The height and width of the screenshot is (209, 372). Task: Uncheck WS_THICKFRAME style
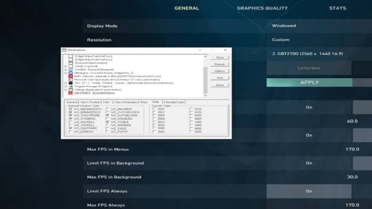tap(71, 115)
